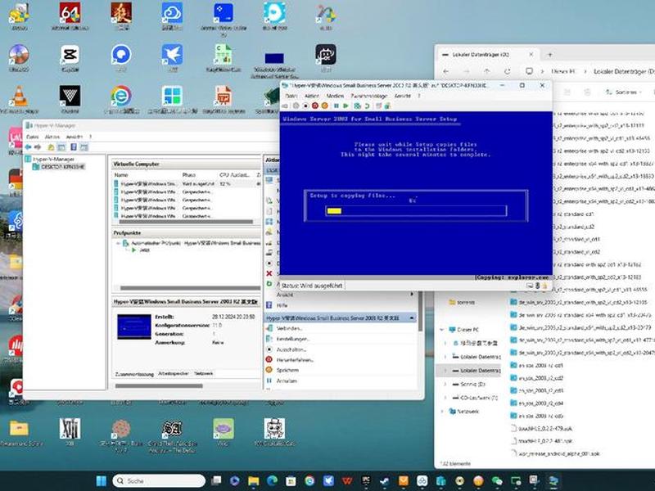Click Speichern in Hyper-V actions pane
The height and width of the screenshot is (491, 655).
click(287, 371)
